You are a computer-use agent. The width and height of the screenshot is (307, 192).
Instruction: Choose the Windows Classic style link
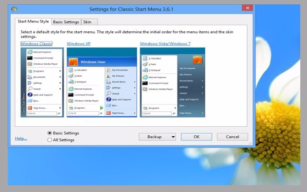[x=36, y=44]
